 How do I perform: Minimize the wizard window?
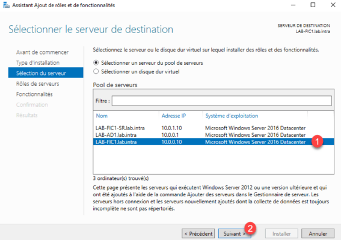(293, 5)
